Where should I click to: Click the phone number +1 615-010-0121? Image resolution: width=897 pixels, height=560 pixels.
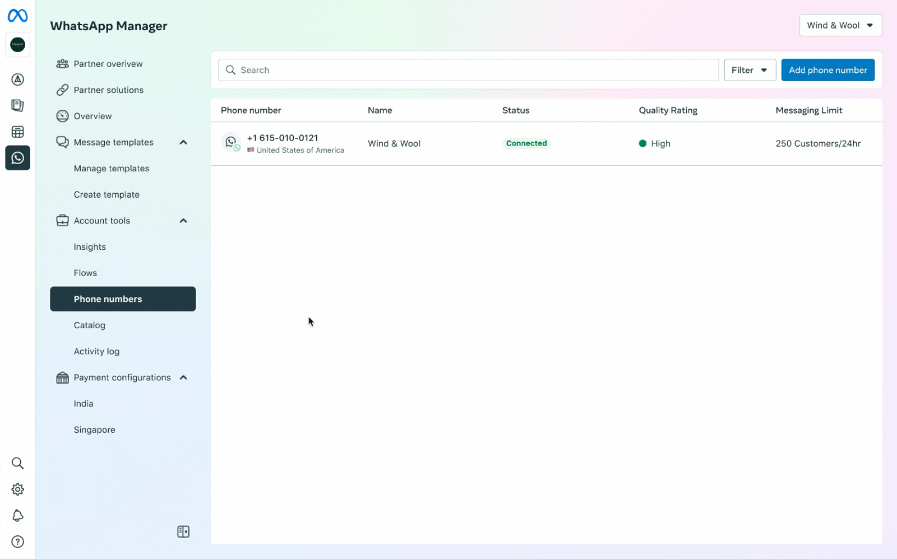click(283, 138)
